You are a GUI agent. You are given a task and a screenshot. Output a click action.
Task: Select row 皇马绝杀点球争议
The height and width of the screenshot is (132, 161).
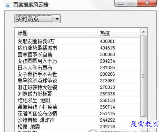77,81
